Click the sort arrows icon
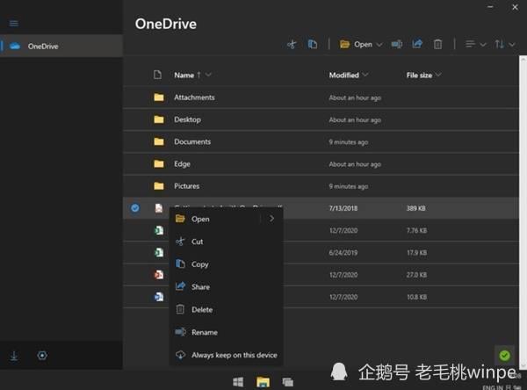This screenshot has height=390, width=527. tap(500, 44)
